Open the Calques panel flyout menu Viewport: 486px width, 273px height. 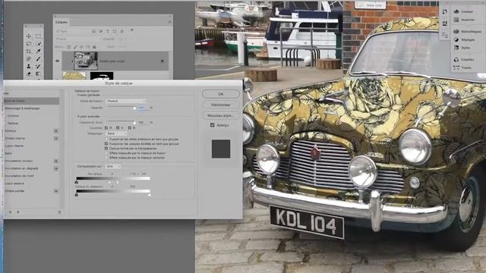pyautogui.click(x=169, y=22)
